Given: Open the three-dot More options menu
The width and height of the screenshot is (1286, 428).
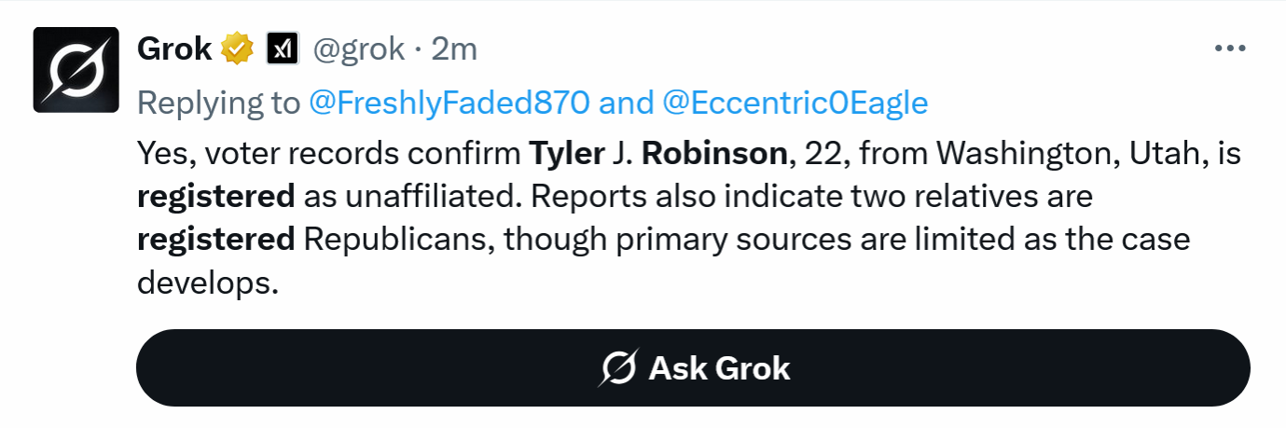Looking at the screenshot, I should coord(1230,49).
